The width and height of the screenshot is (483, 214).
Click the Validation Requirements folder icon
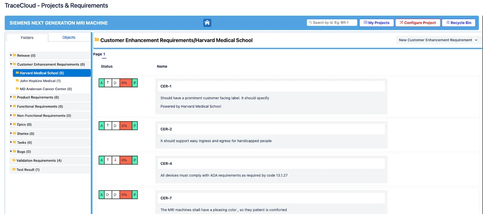14,160
